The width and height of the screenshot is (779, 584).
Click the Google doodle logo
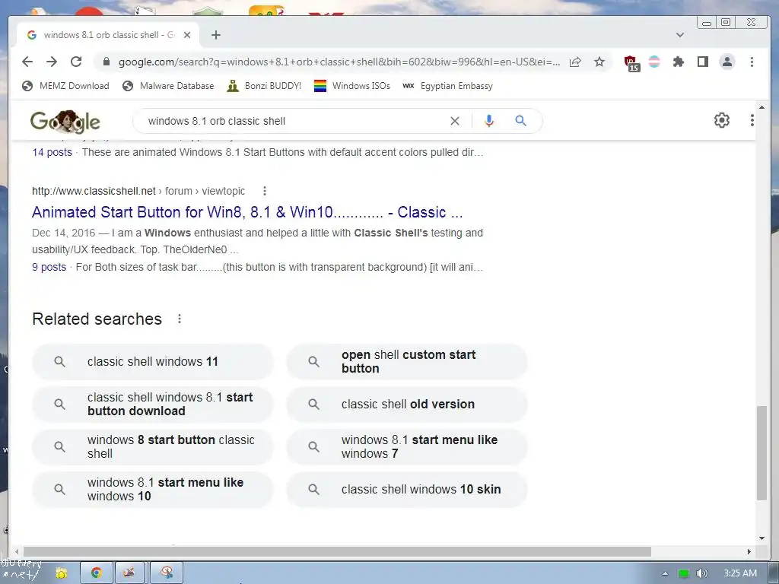(x=65, y=121)
